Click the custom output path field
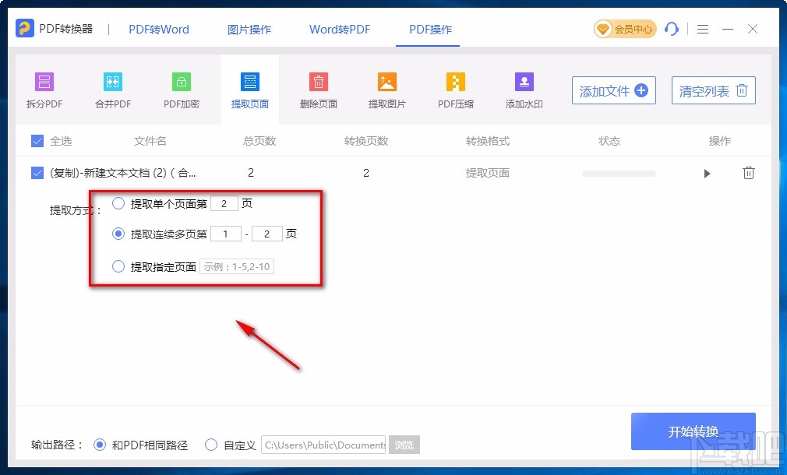 (x=323, y=445)
